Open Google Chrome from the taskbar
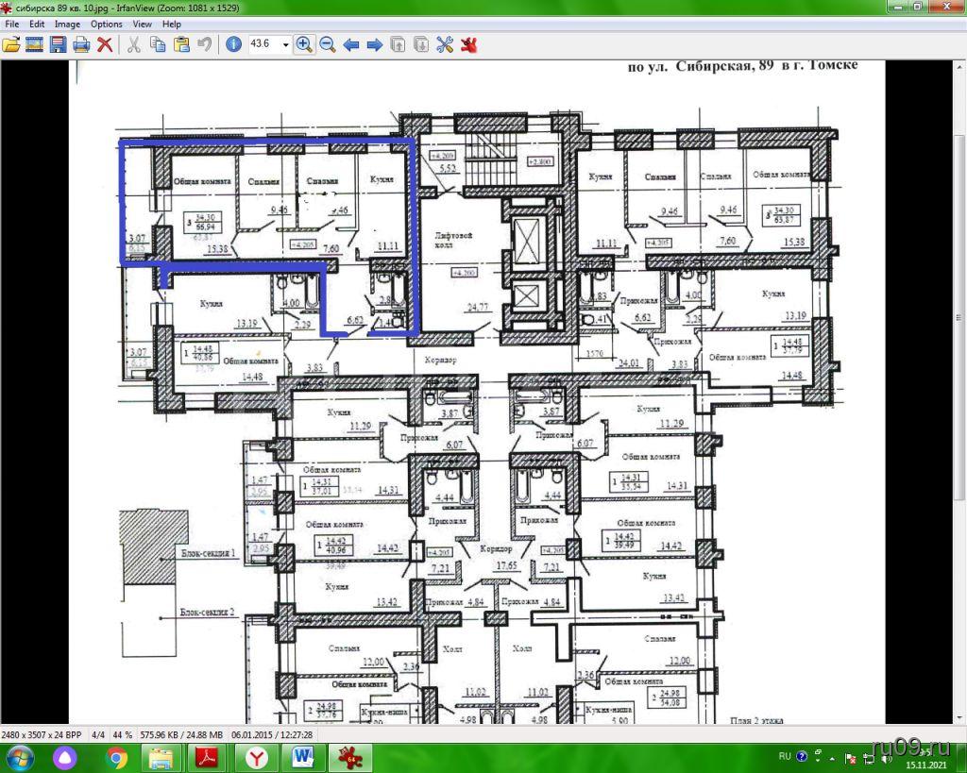967x773 pixels. point(117,757)
